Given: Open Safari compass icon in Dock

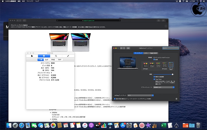Looking at the screenshot, I should pos(22,125).
